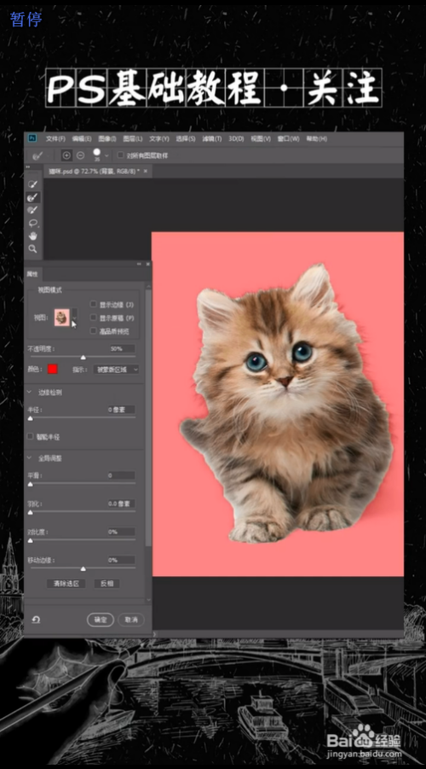The width and height of the screenshot is (426, 769).
Task: Open the 3D(D) menu
Action: (x=236, y=139)
